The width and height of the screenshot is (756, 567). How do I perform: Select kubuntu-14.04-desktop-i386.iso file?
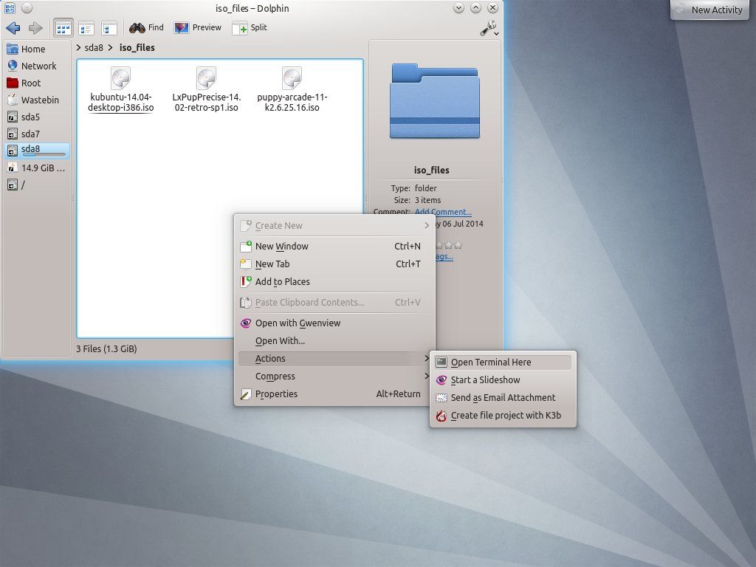(120, 89)
